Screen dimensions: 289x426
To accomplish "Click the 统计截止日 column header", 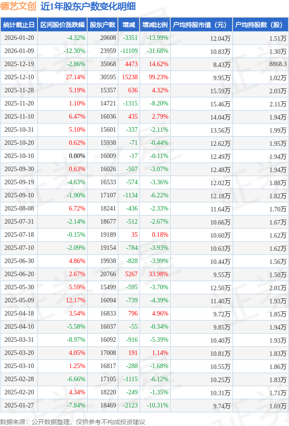I will point(19,25).
